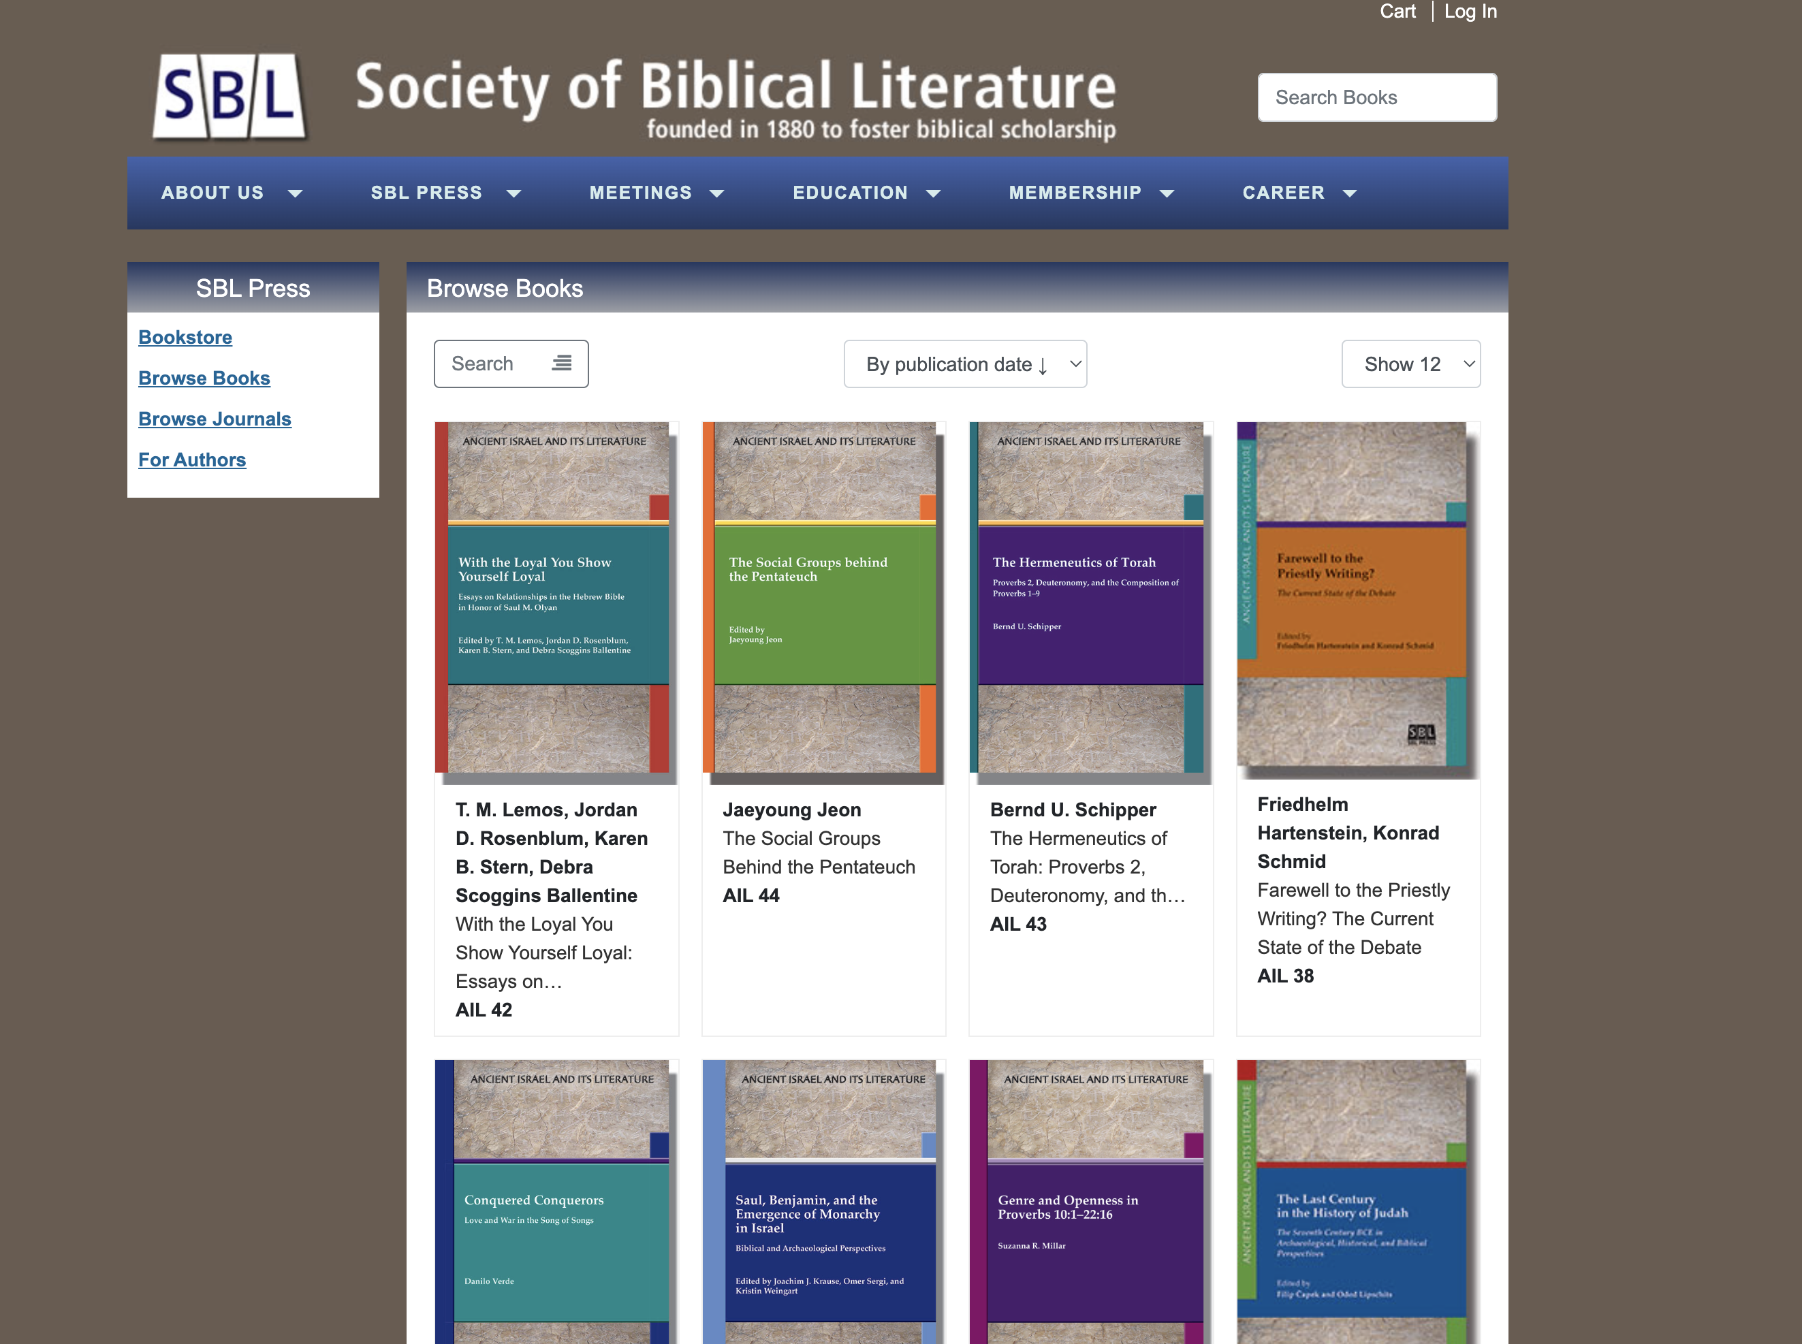Open Genre and Openness in Proverbs cover
The image size is (1802, 1344).
[x=1091, y=1202]
